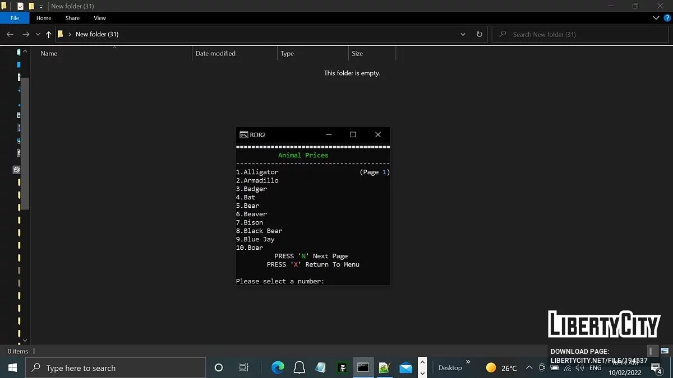Launch the Mail app from the taskbar

click(406, 367)
